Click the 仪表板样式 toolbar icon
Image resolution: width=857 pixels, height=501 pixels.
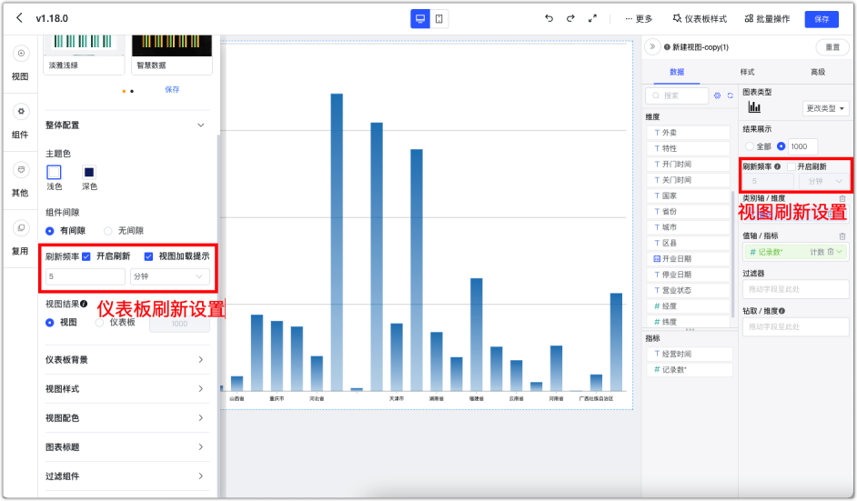tap(677, 18)
